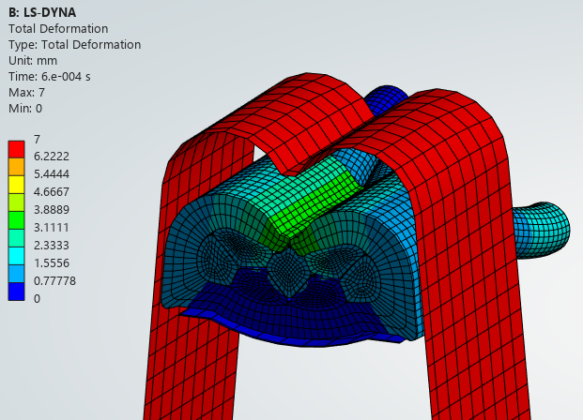Click the legend value 6.2222
This screenshot has height=420, width=583.
[x=52, y=157]
